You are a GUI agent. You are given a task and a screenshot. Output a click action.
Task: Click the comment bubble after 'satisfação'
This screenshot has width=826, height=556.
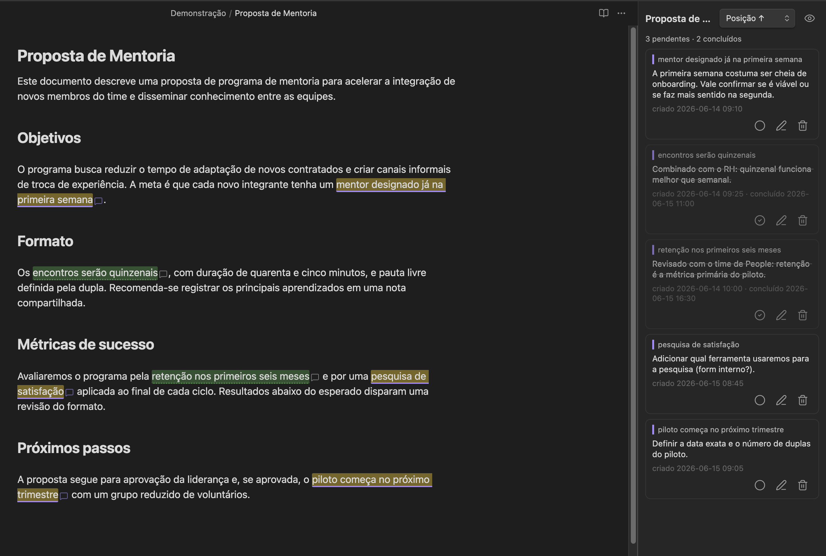click(x=70, y=393)
